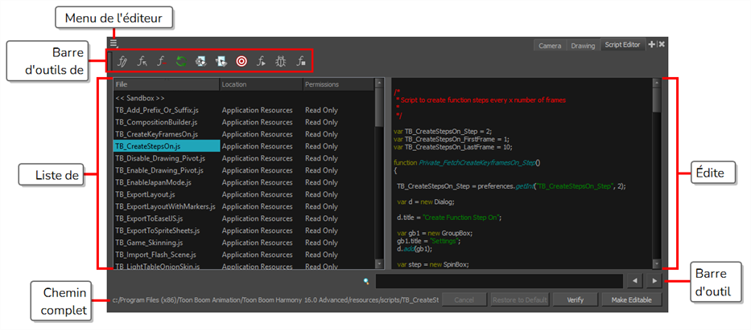Click the Set External Editor icon
Image resolution: width=751 pixels, height=330 pixels.
[x=200, y=61]
